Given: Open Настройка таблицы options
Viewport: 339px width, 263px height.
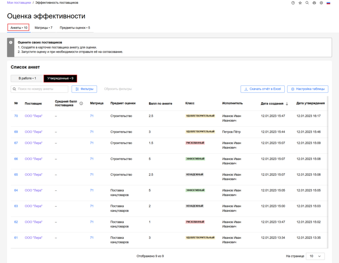Looking at the screenshot, I should (x=308, y=89).
